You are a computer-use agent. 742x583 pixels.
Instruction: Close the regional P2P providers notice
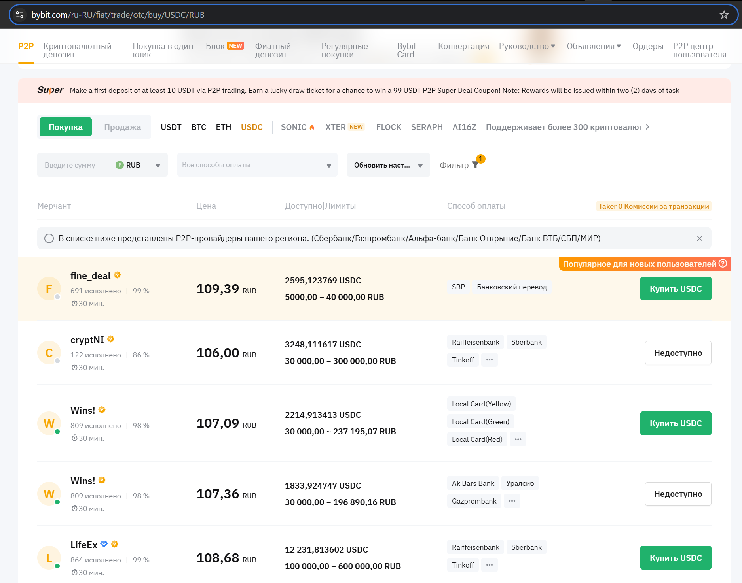[x=699, y=238]
